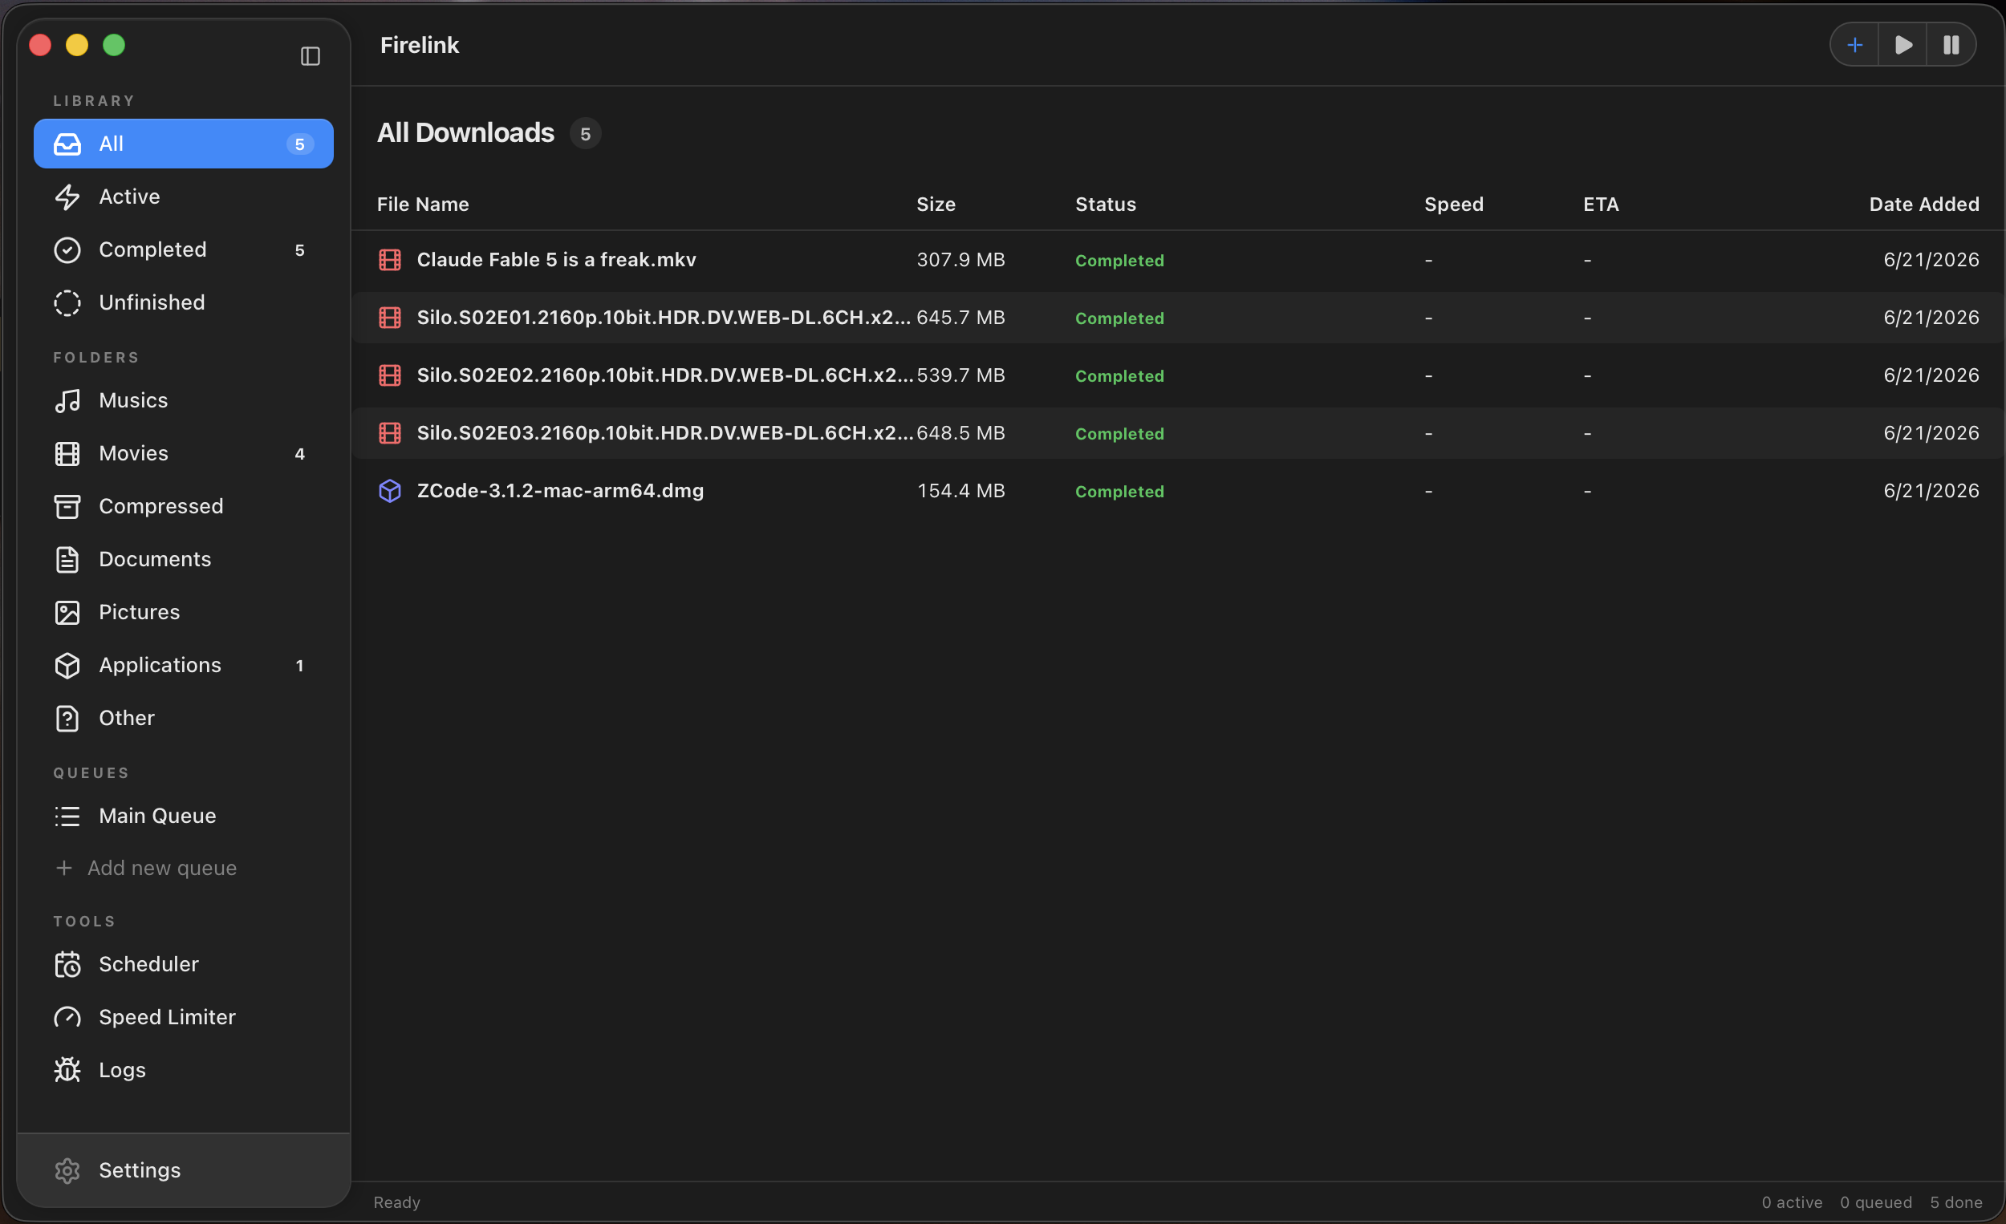Viewport: 2006px width, 1224px height.
Task: Select the Silo.S02E01 download row
Action: [x=1178, y=318]
